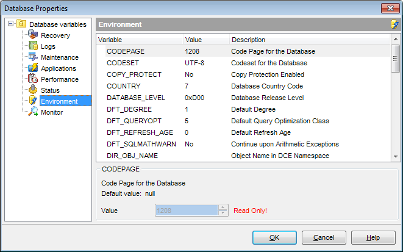403x252 pixels.
Task: Click the Applications icon in tree
Action: 34,68
